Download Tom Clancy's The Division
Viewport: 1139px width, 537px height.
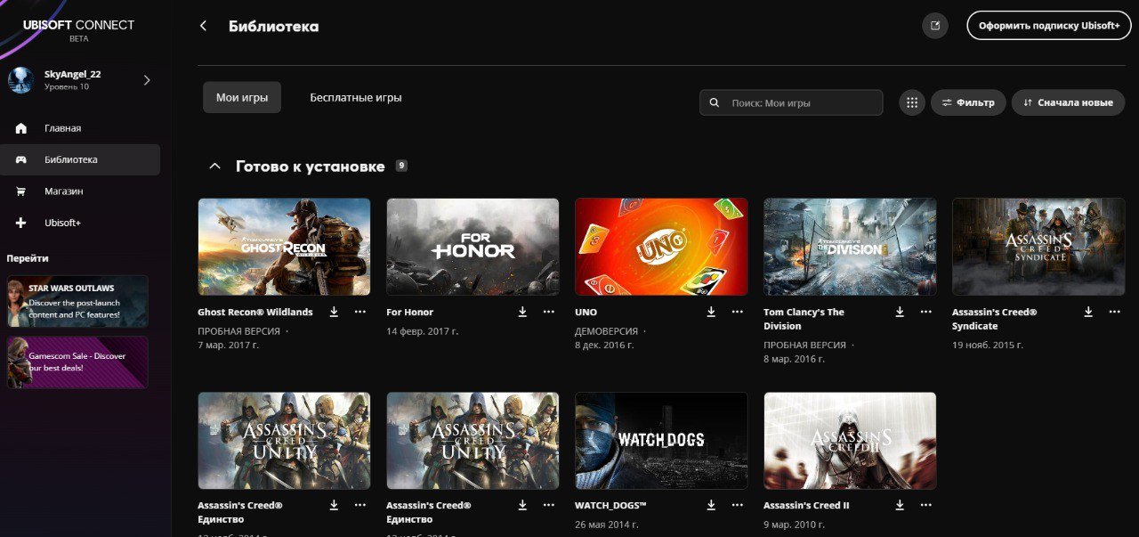pos(900,312)
